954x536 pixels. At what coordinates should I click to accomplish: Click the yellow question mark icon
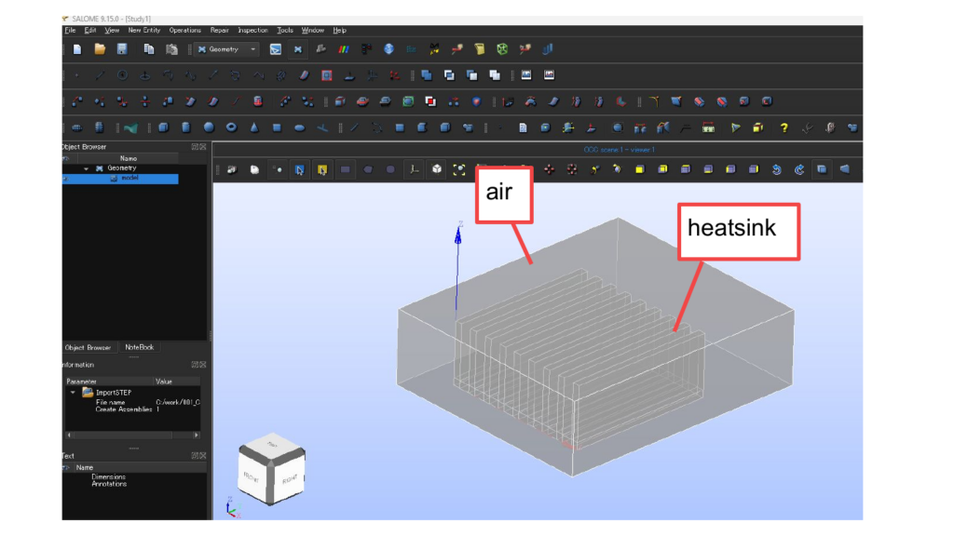tap(784, 127)
